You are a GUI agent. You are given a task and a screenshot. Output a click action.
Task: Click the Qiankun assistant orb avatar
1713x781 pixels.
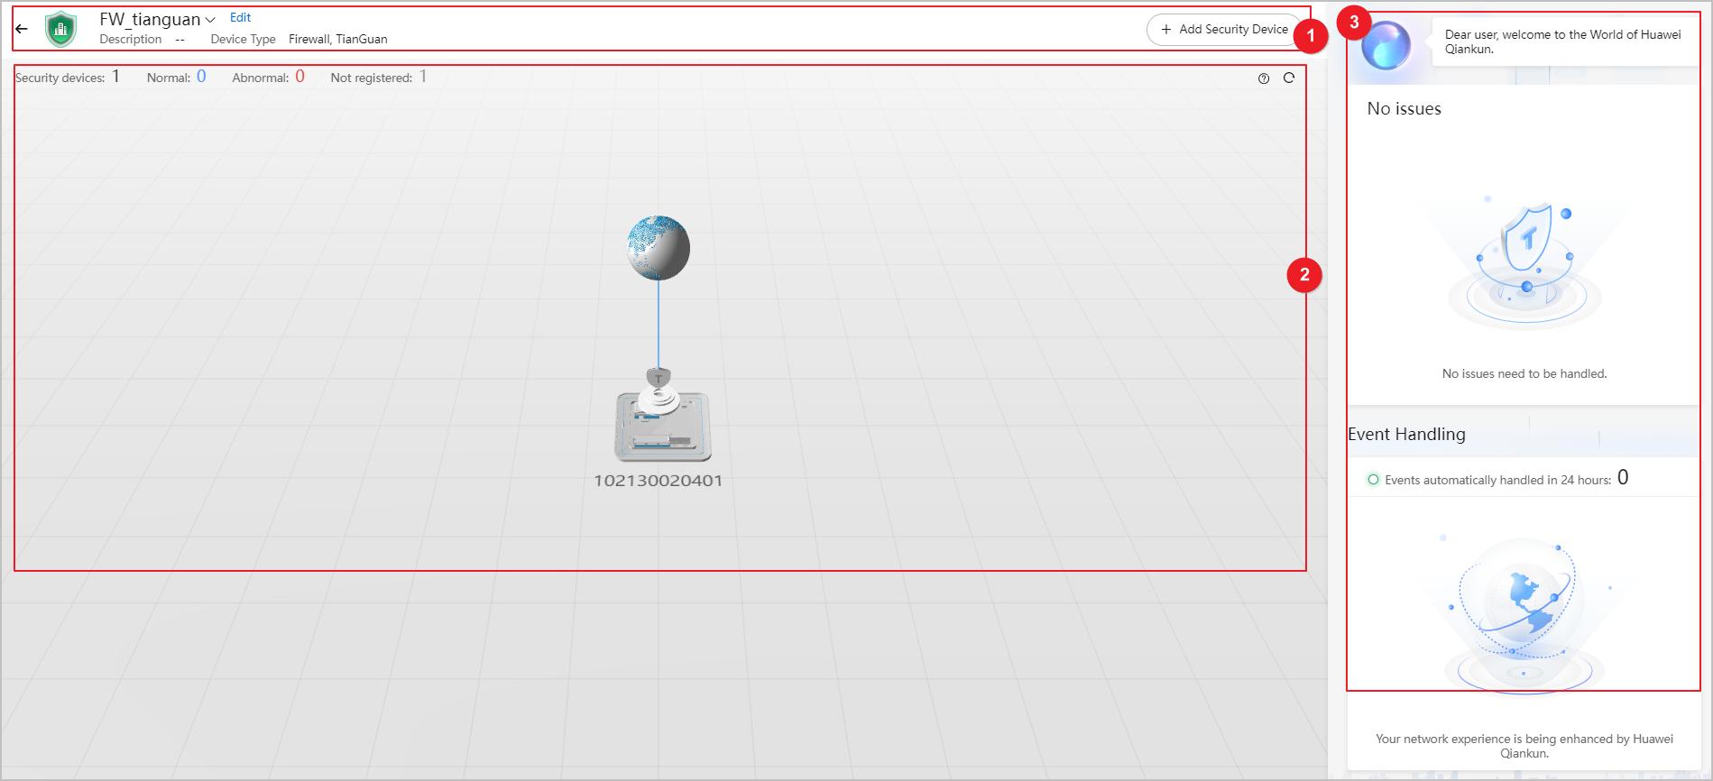coord(1386,46)
